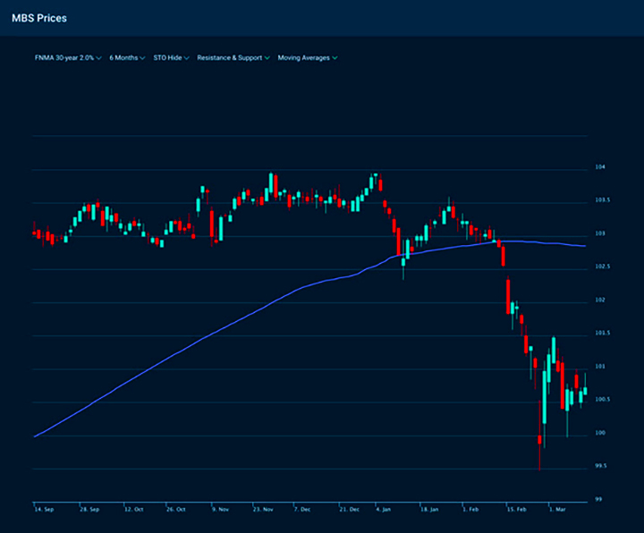Select the 4. Jan date label
Screen dimensions: 644x533
point(383,509)
